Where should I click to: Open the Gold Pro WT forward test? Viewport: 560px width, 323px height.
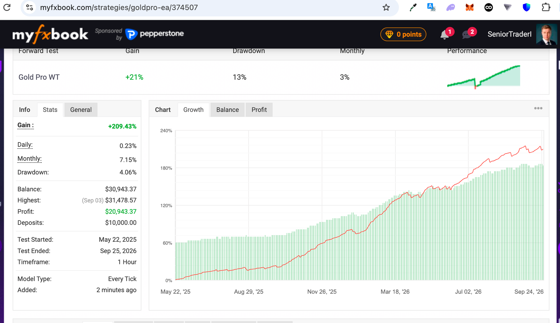pyautogui.click(x=39, y=77)
